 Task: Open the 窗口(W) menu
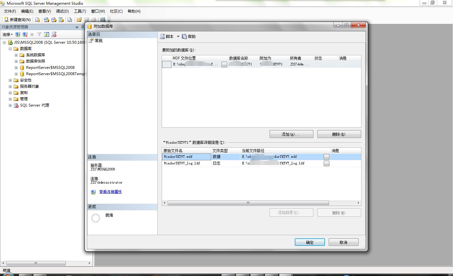tap(98, 11)
